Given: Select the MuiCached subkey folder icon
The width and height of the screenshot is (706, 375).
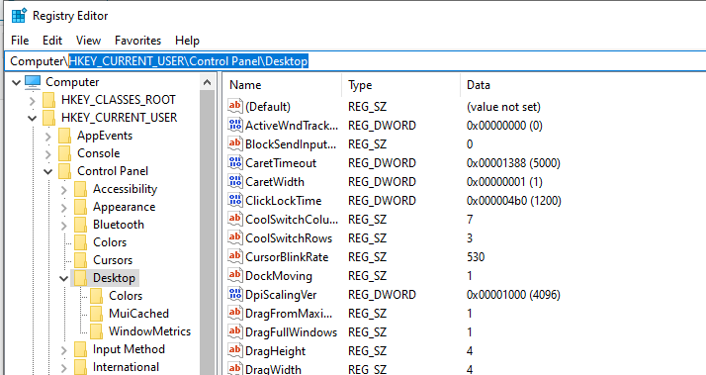Looking at the screenshot, I should pyautogui.click(x=96, y=314).
